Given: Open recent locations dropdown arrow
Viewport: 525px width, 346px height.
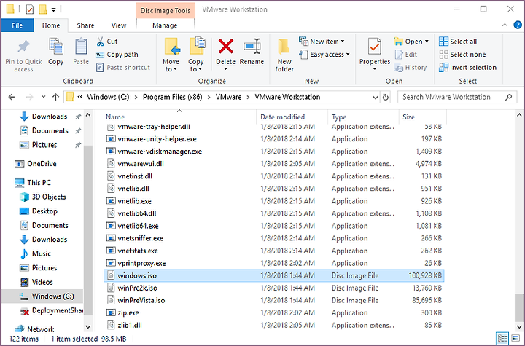Looking at the screenshot, I should coord(44,97).
